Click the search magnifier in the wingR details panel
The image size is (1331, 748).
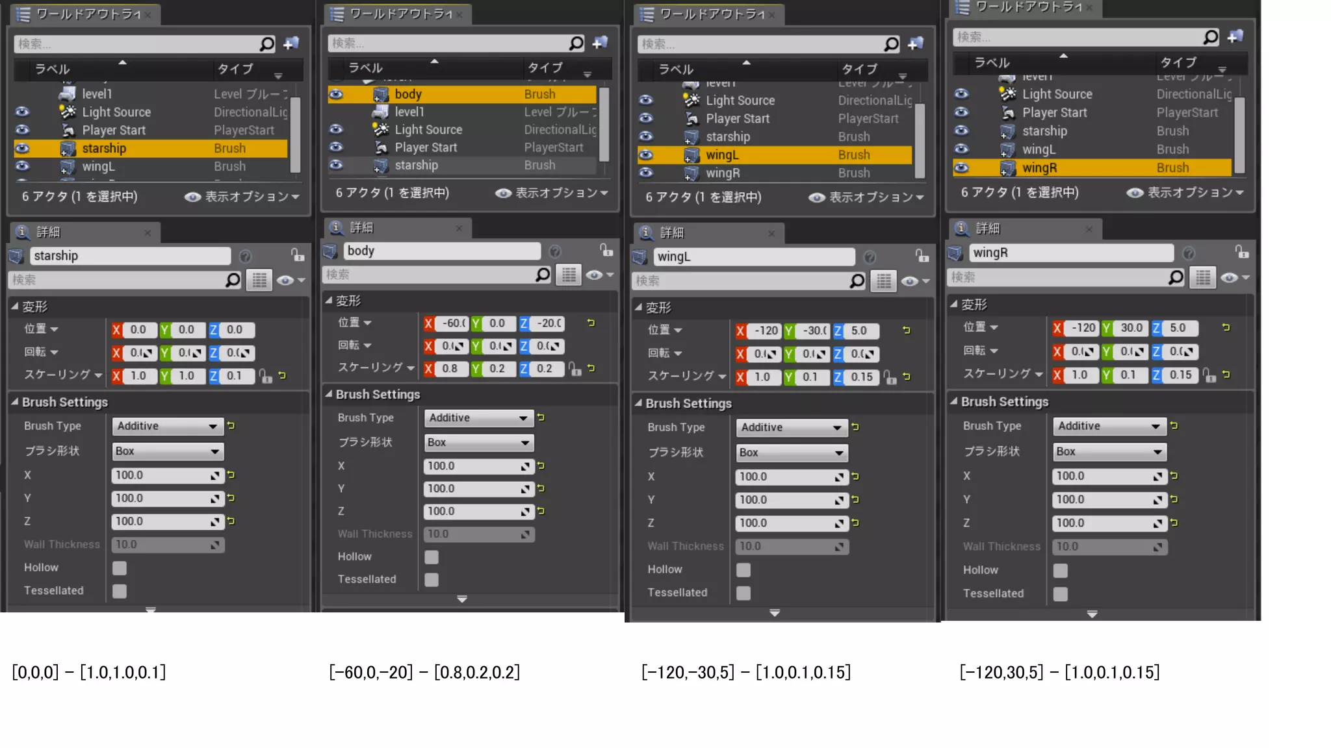1175,278
